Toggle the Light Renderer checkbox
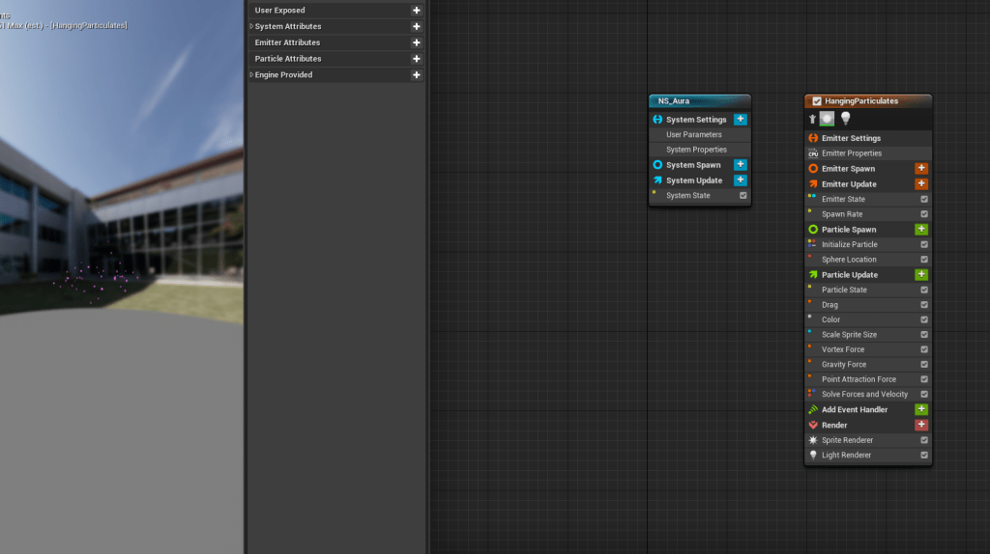Viewport: 990px width, 554px height. click(924, 456)
